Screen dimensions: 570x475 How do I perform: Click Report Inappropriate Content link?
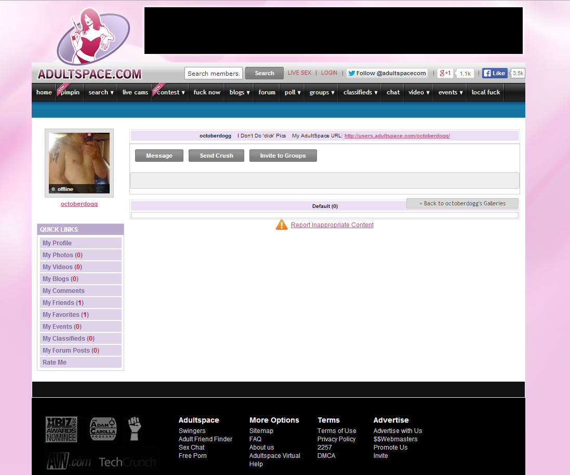click(x=332, y=225)
